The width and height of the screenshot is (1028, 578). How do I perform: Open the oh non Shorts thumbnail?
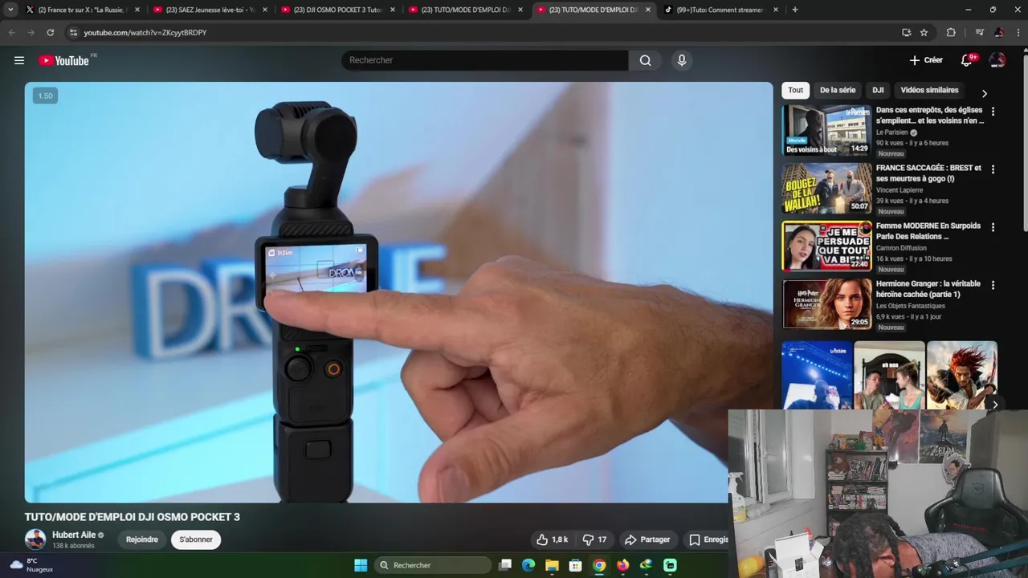[x=889, y=375]
